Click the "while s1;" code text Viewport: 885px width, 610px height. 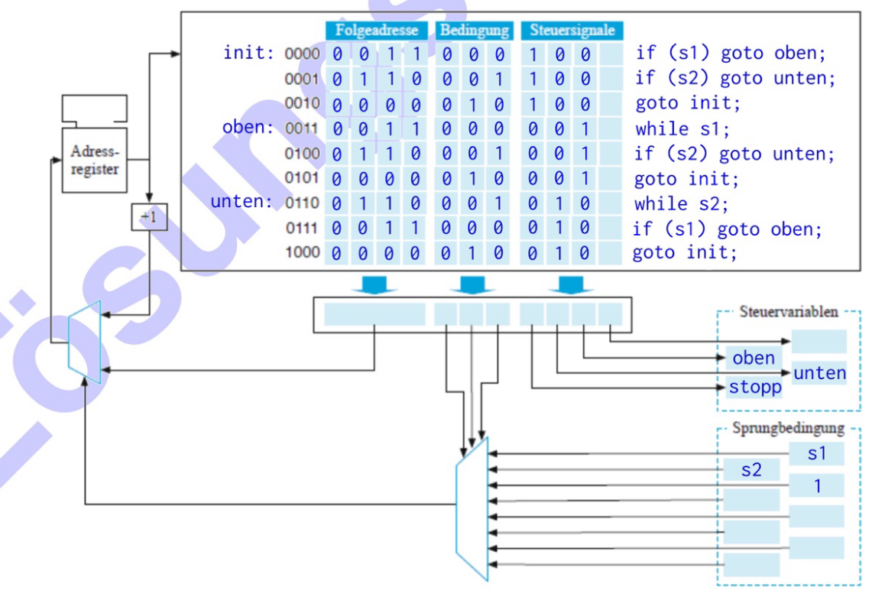(x=682, y=128)
